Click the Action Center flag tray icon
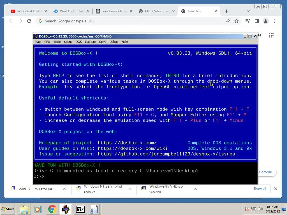 [x=247, y=209]
